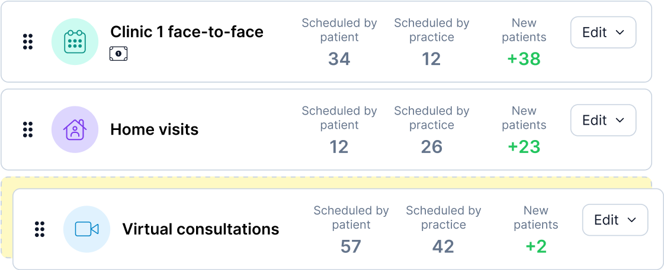Click Virtual consultations scheduled by patient count 57

[351, 246]
